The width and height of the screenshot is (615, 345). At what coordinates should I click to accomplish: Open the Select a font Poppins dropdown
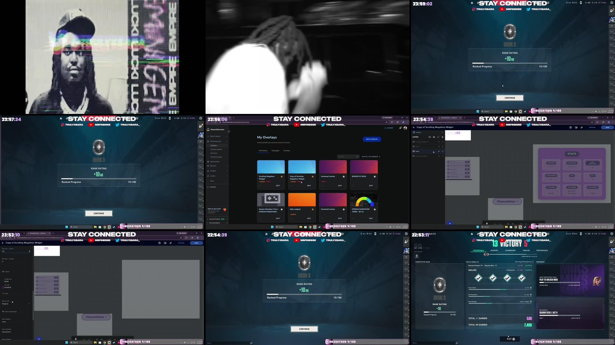tap(16, 304)
